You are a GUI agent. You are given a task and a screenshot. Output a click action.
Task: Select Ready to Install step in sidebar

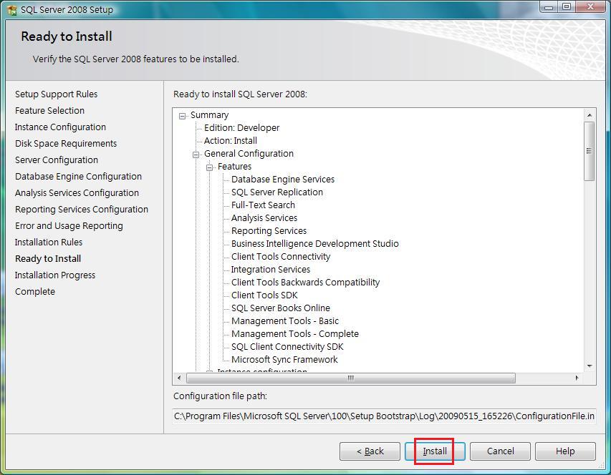[48, 259]
